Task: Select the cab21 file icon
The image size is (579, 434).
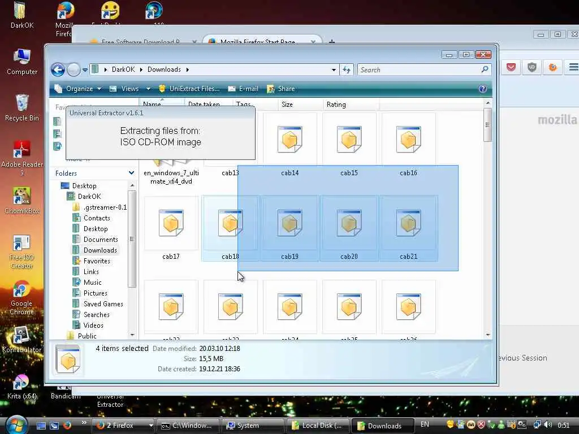Action: [x=408, y=223]
